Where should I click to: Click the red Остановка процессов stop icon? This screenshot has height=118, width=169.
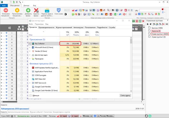coord(6,10)
